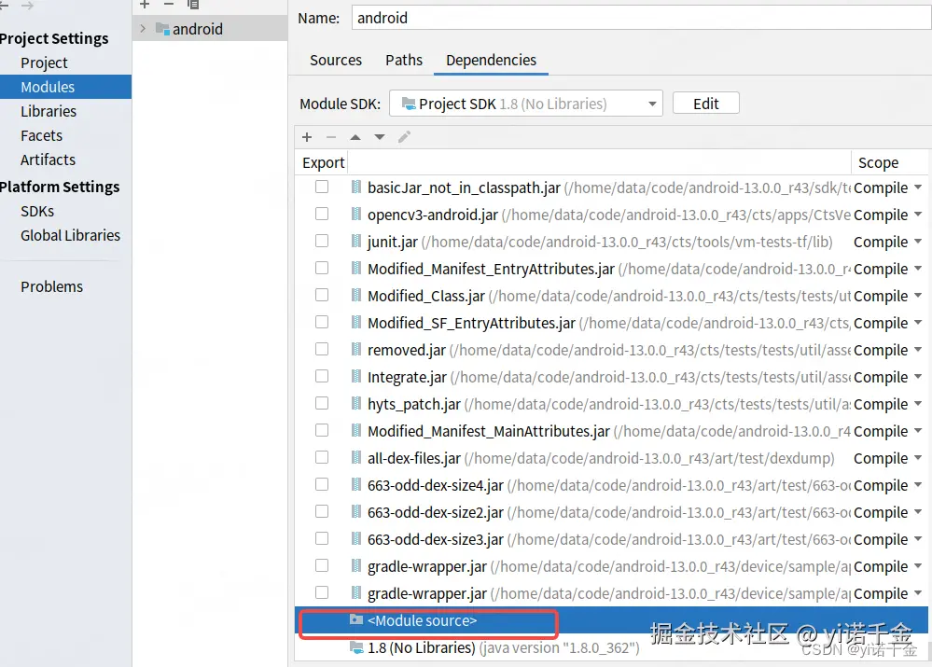Open Facets settings

click(41, 135)
